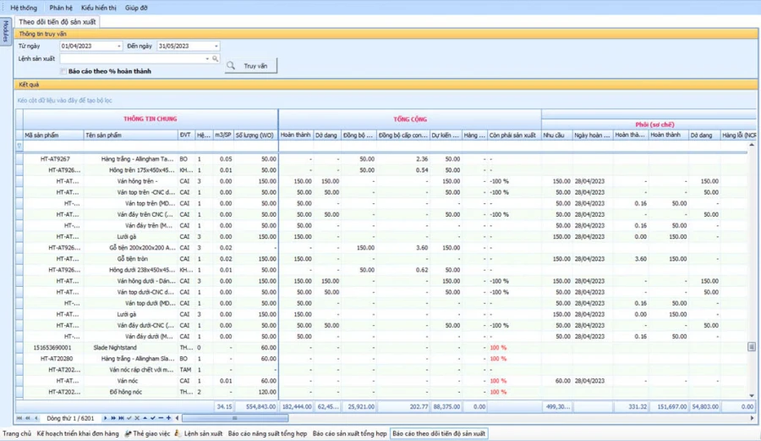Click the horizontal scrollbar right arrow
This screenshot has width=761, height=441.
[x=752, y=417]
